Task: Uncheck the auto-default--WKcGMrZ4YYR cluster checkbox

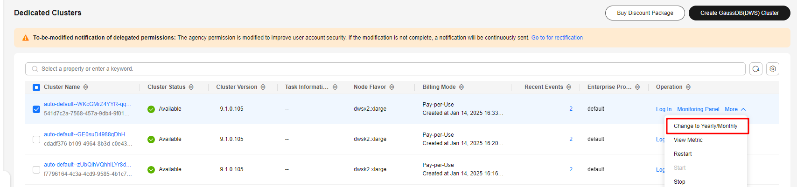Action: tap(36, 109)
